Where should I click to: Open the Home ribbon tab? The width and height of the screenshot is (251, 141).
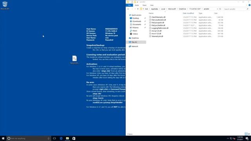click(x=137, y=5)
